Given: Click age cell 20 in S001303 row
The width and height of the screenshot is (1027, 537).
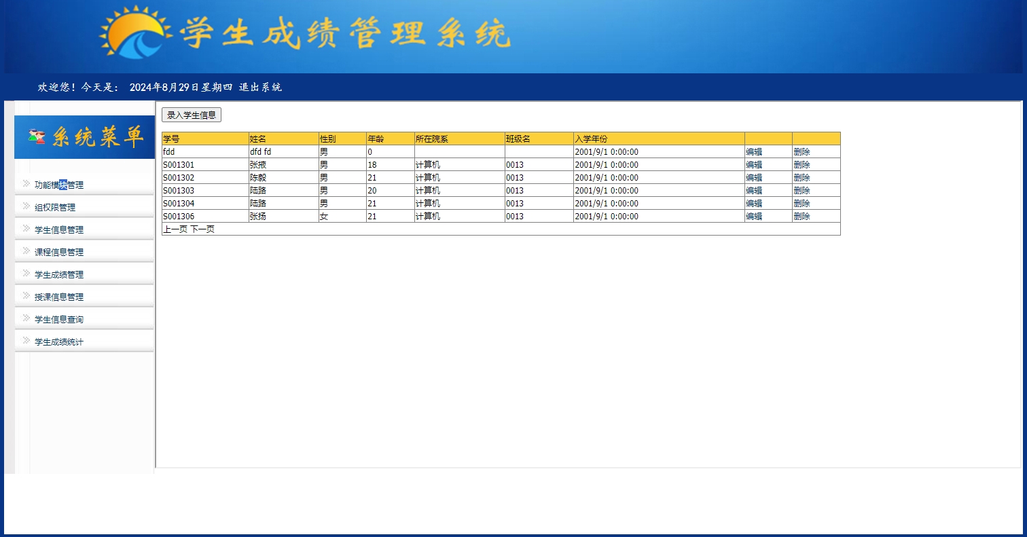Looking at the screenshot, I should [391, 190].
